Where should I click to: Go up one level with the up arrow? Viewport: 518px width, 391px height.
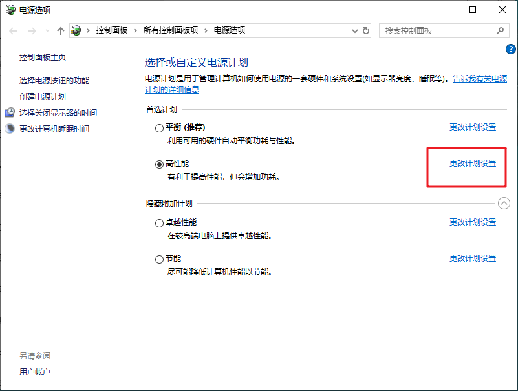[60, 31]
